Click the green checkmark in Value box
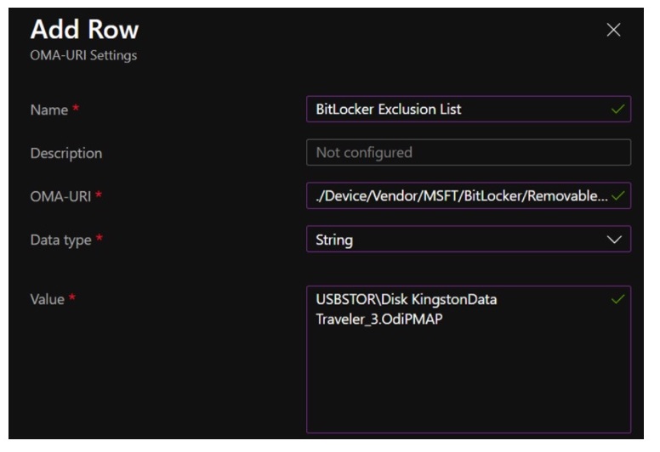This screenshot has height=452, width=660. tap(618, 299)
